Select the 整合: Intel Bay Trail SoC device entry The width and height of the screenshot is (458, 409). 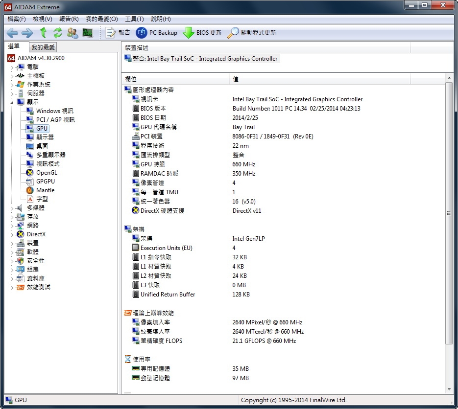[x=201, y=59]
